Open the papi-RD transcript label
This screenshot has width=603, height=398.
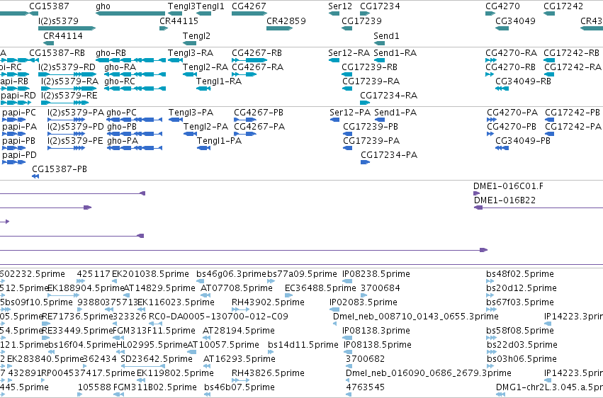(x=18, y=96)
